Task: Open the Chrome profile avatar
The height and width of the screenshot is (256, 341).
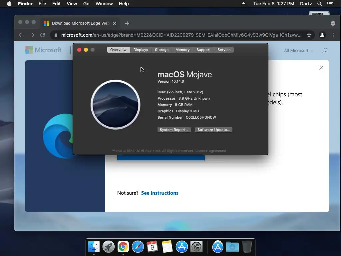Action: pyautogui.click(x=322, y=35)
